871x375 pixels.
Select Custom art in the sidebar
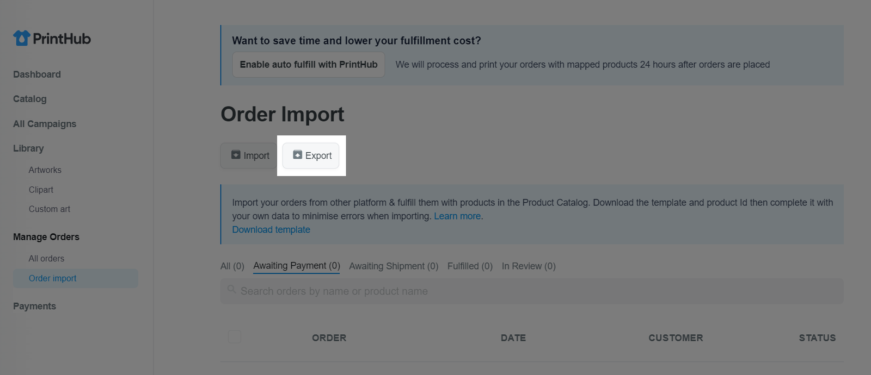(50, 209)
